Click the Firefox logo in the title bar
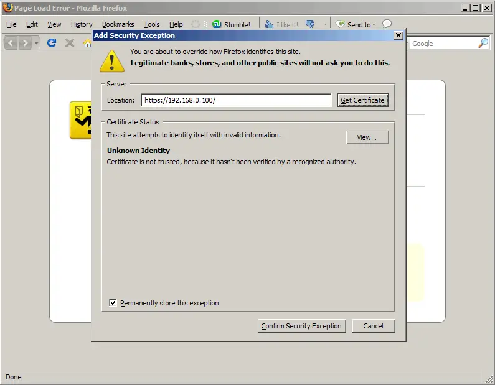 8,7
